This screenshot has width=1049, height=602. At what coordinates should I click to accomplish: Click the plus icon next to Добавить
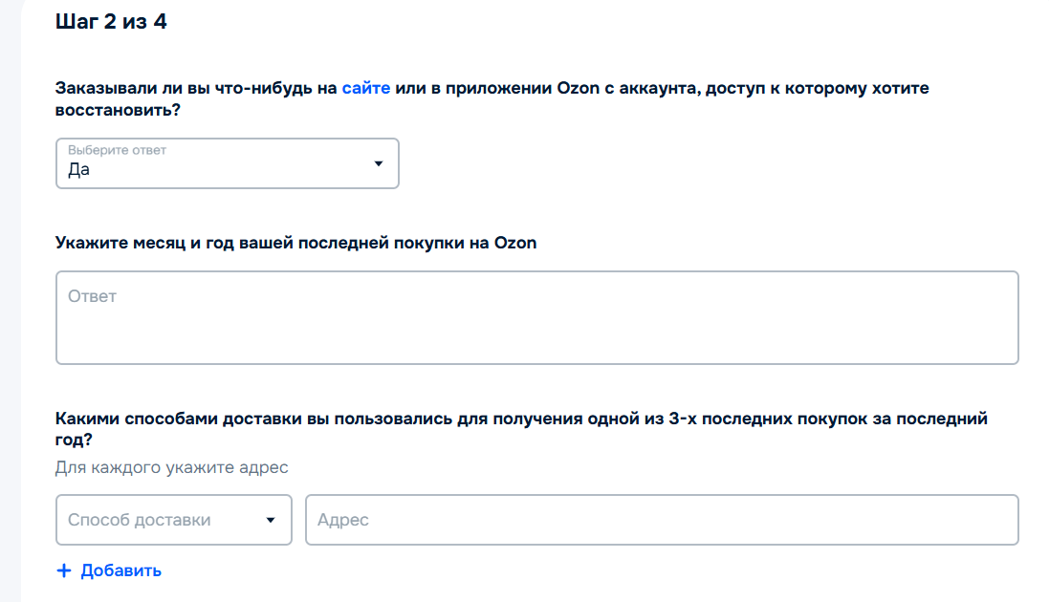click(x=62, y=570)
